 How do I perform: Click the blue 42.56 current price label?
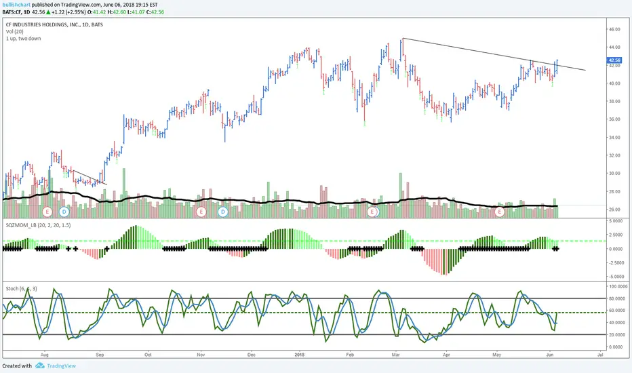[614, 60]
